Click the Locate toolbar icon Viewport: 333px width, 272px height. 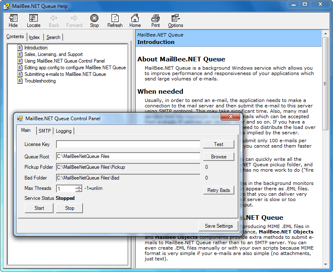(x=34, y=21)
